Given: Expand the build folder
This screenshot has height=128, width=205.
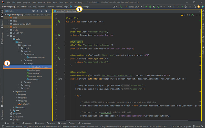Looking at the screenshot, I should [8, 27].
